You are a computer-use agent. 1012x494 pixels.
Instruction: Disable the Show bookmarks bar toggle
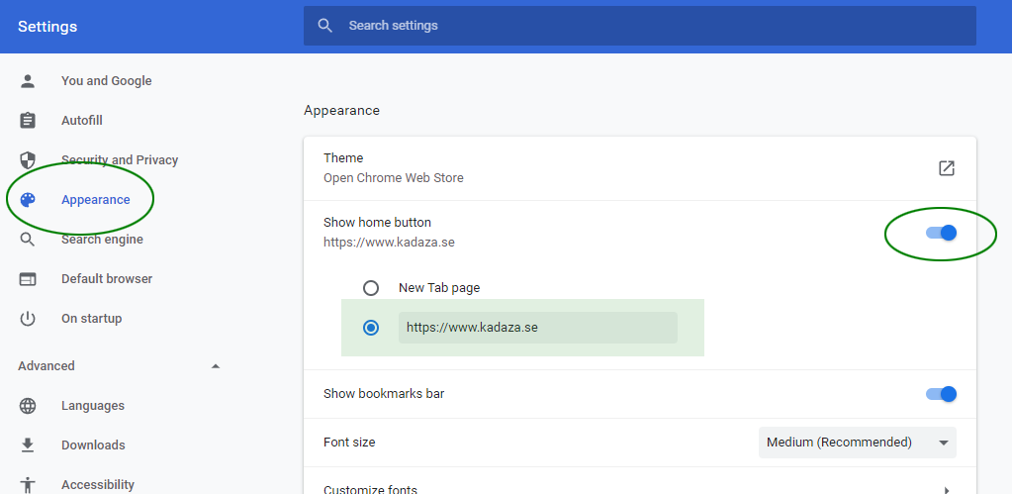tap(941, 394)
